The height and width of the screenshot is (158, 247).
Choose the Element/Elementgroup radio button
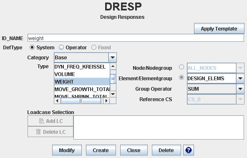(x=181, y=77)
